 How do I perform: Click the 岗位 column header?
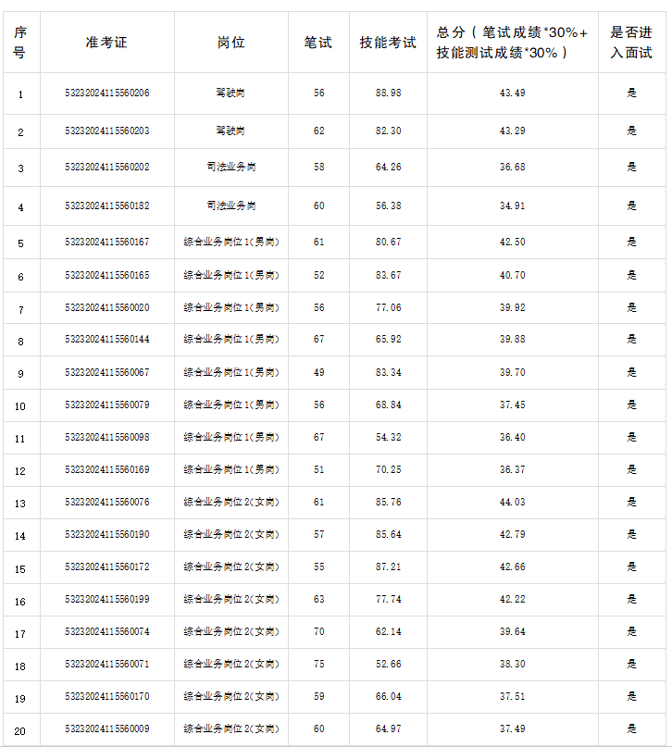coord(230,43)
